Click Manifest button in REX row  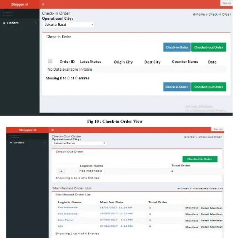192,227
